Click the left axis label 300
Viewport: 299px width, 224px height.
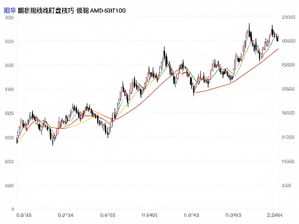click(9, 18)
